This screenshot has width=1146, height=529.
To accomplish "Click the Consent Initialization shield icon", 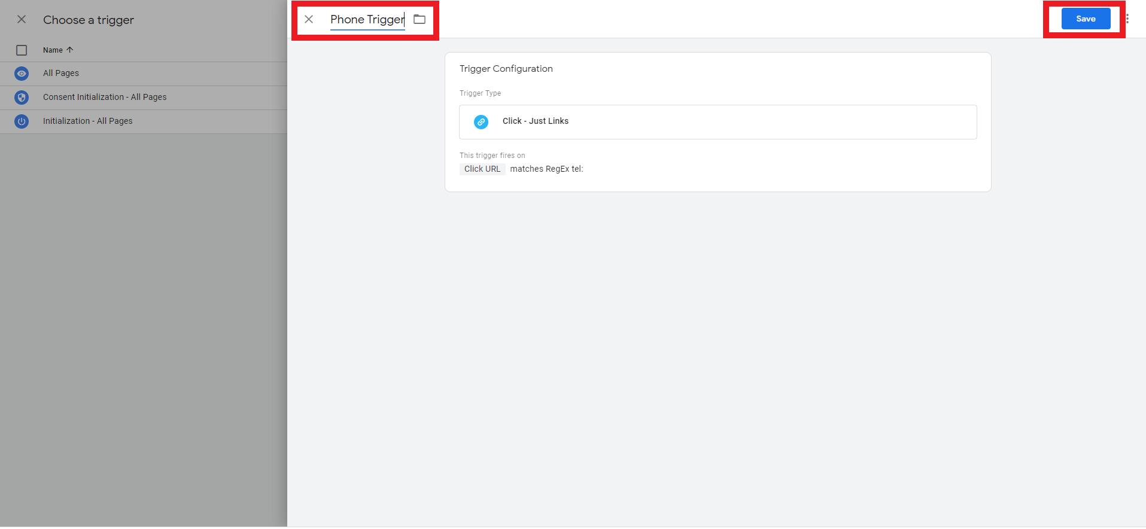I will tap(22, 98).
